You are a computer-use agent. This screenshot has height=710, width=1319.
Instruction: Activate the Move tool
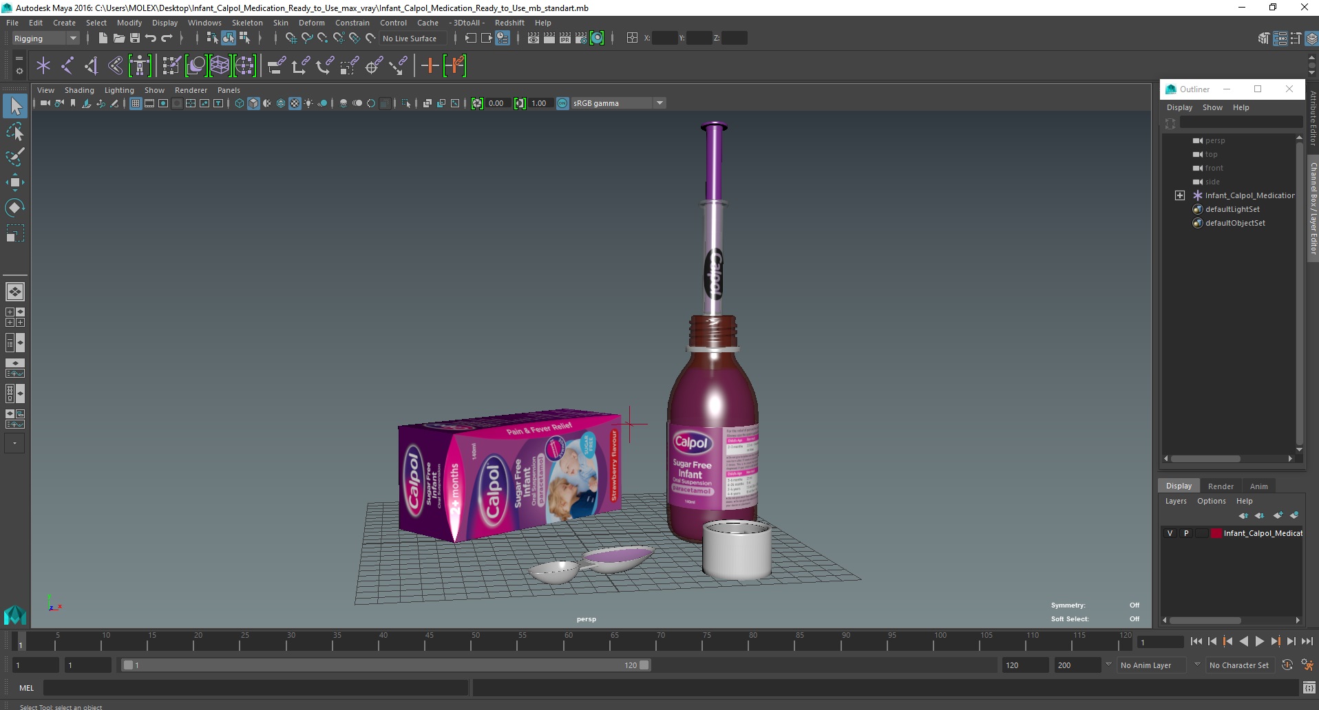coord(15,182)
